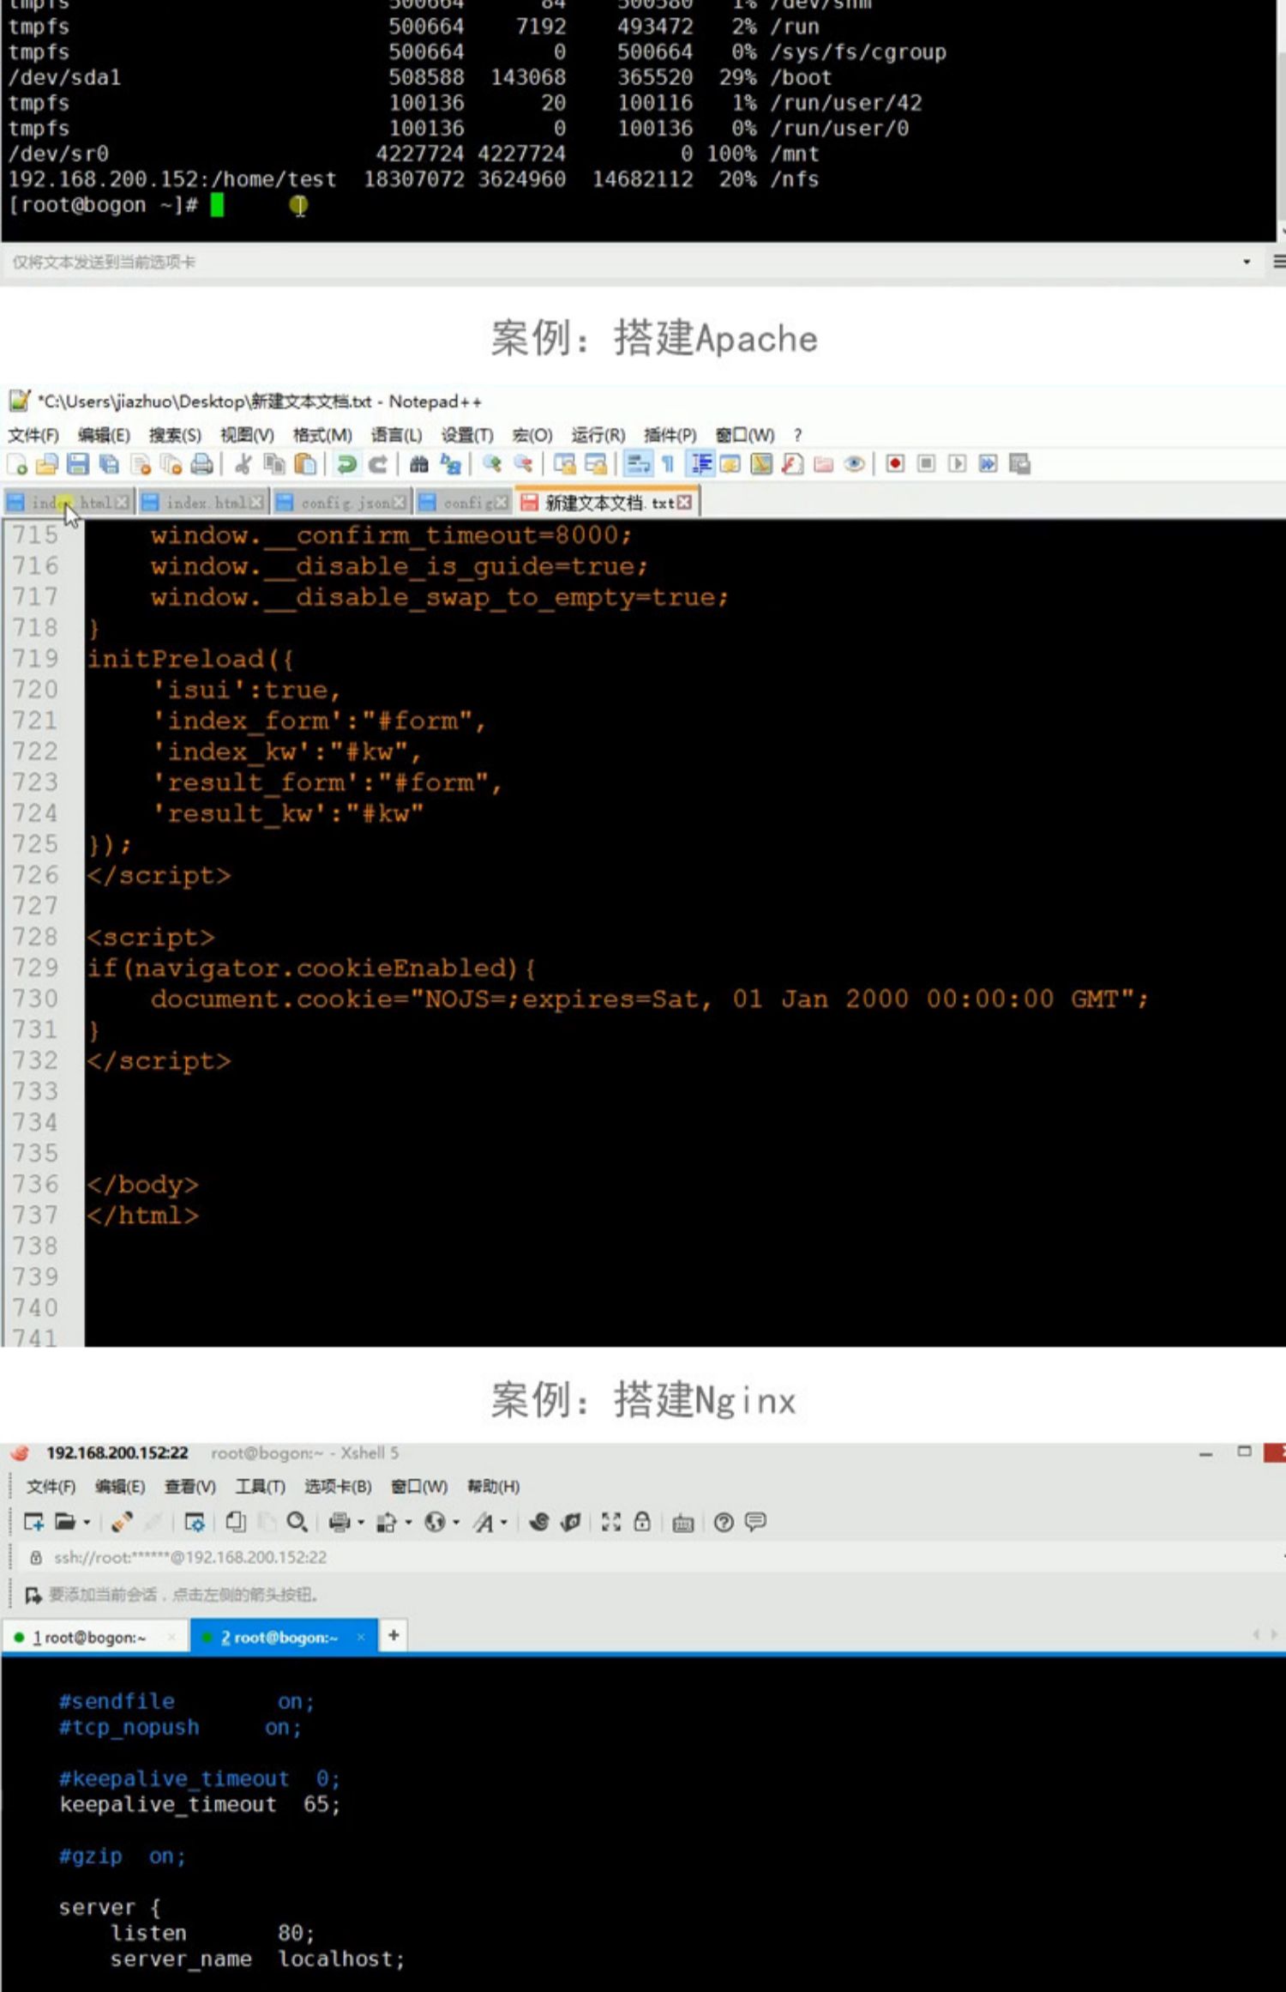1286x1992 pixels.
Task: Click the Redo arrow in Notepad++
Action: pos(377,464)
